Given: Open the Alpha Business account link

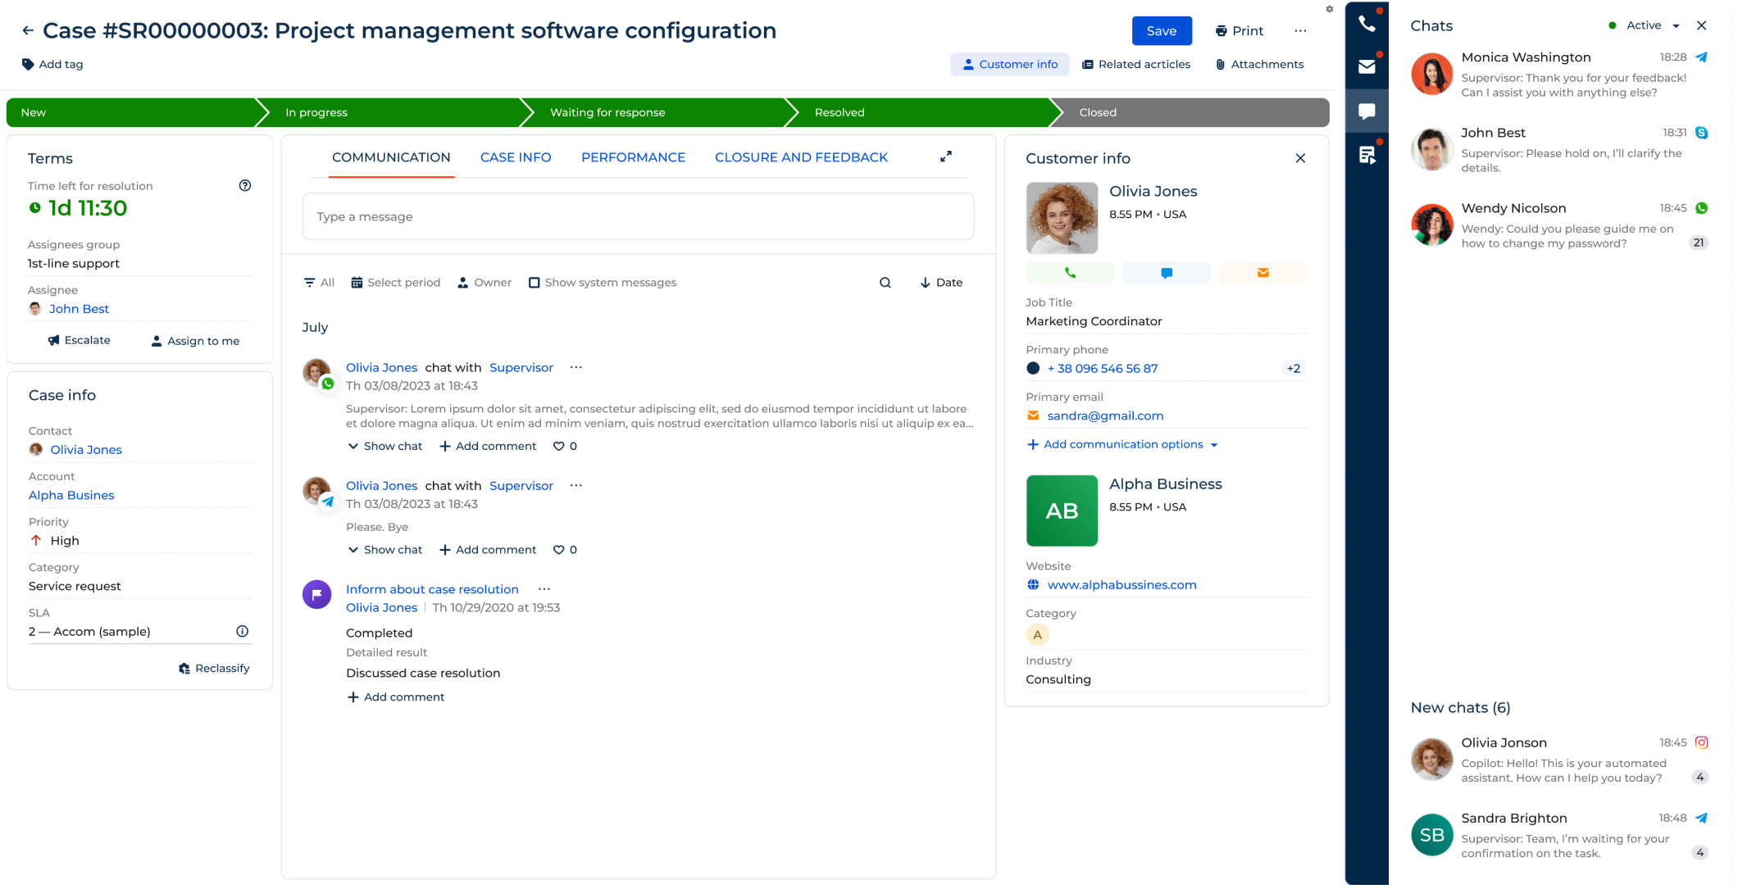Looking at the screenshot, I should (x=71, y=495).
